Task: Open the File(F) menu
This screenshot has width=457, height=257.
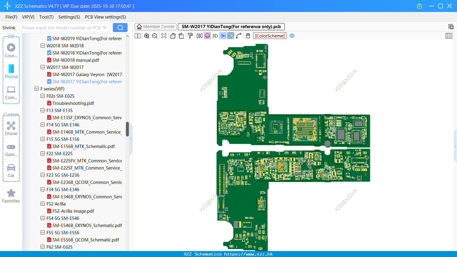Action: (11, 17)
